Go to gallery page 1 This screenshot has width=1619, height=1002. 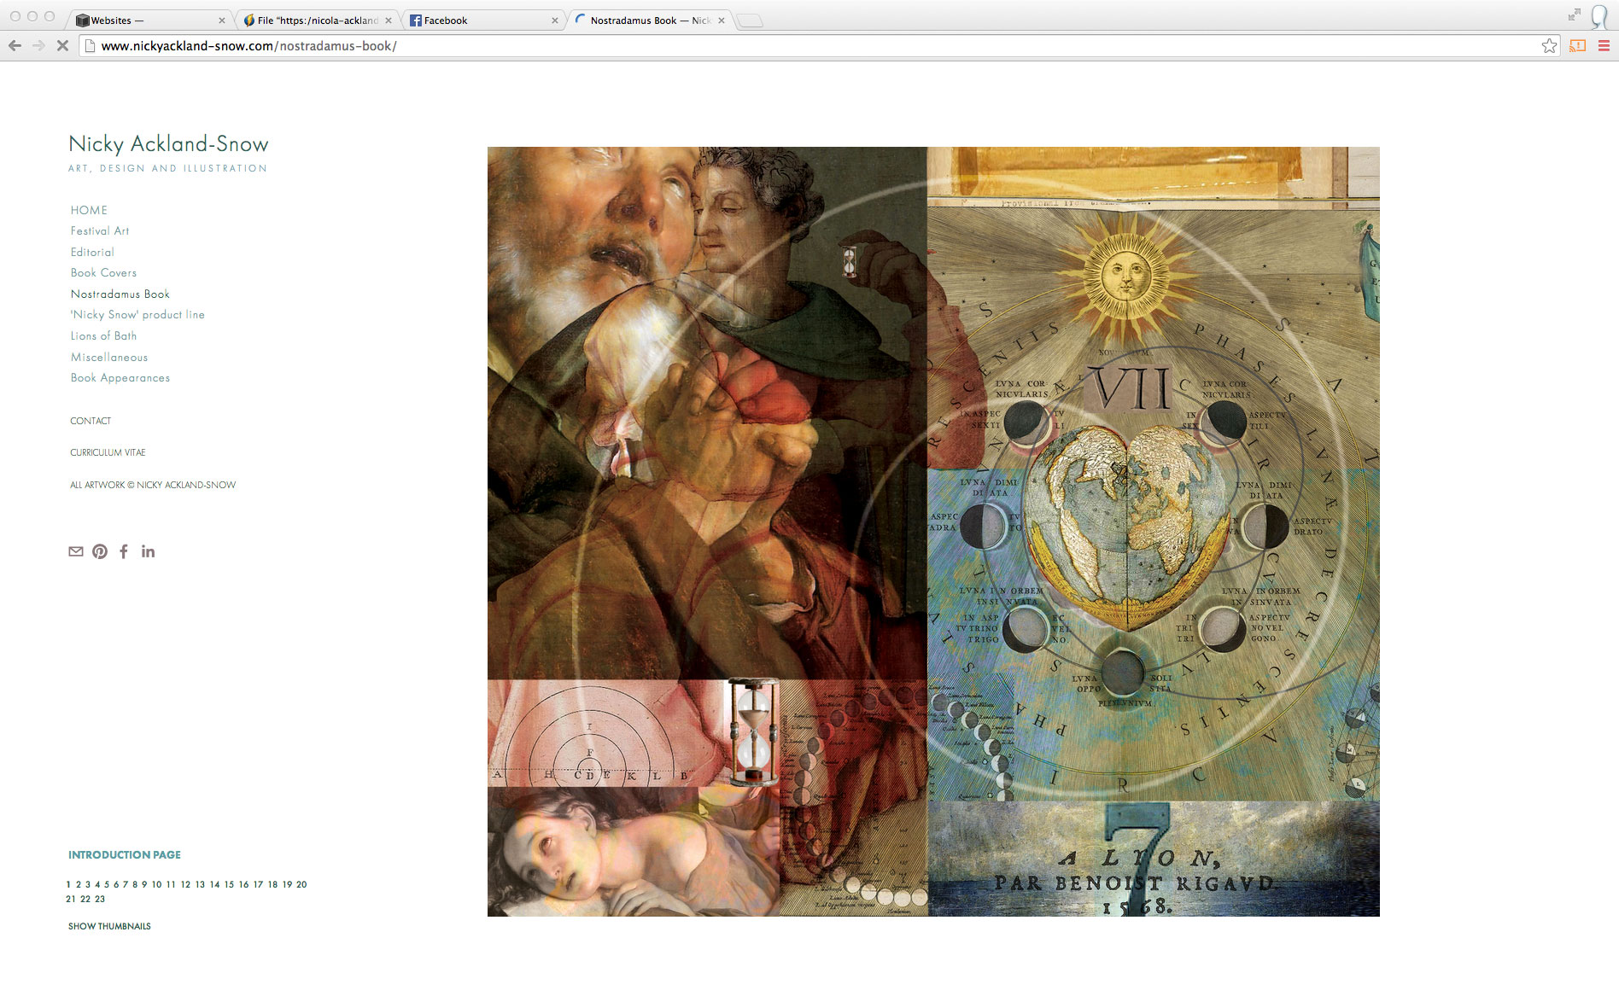[x=68, y=884]
